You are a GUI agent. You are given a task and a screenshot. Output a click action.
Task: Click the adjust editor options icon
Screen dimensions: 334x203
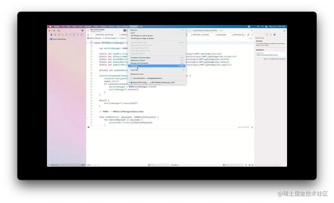[x=248, y=35]
